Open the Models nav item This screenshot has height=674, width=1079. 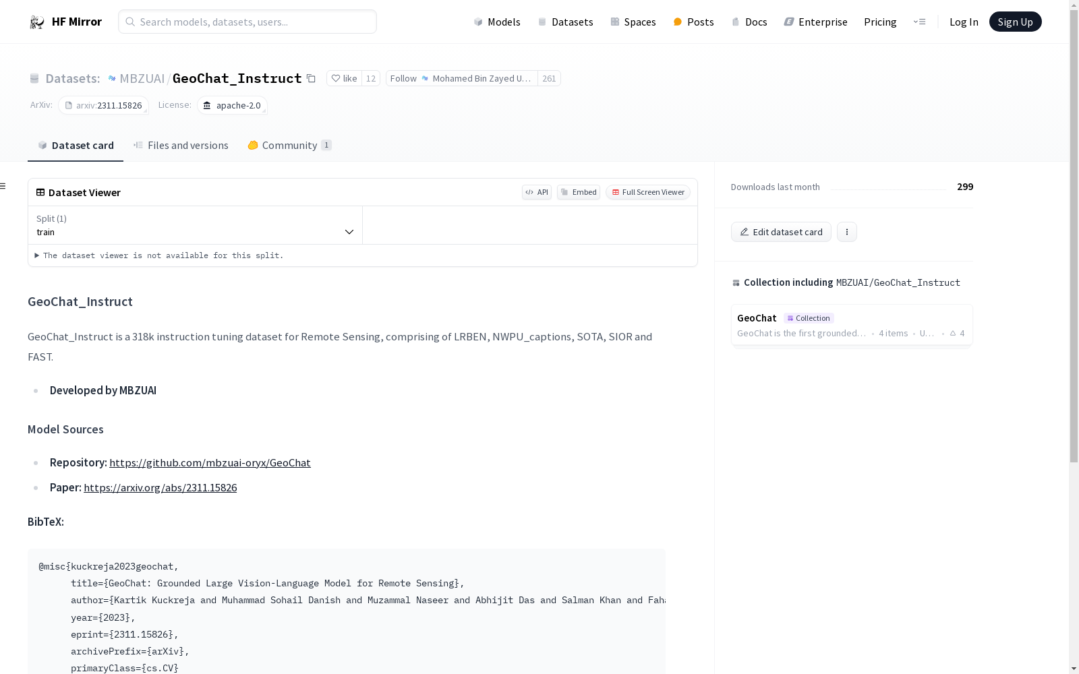pos(497,22)
